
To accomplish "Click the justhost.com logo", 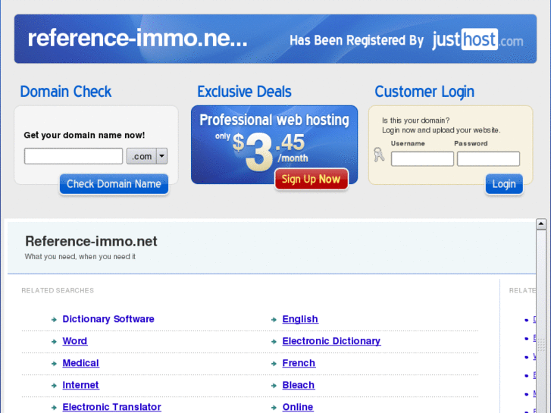I will pos(477,39).
